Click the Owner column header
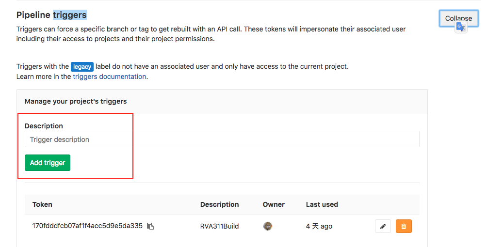Viewport: 487px width, 247px height. tap(274, 204)
